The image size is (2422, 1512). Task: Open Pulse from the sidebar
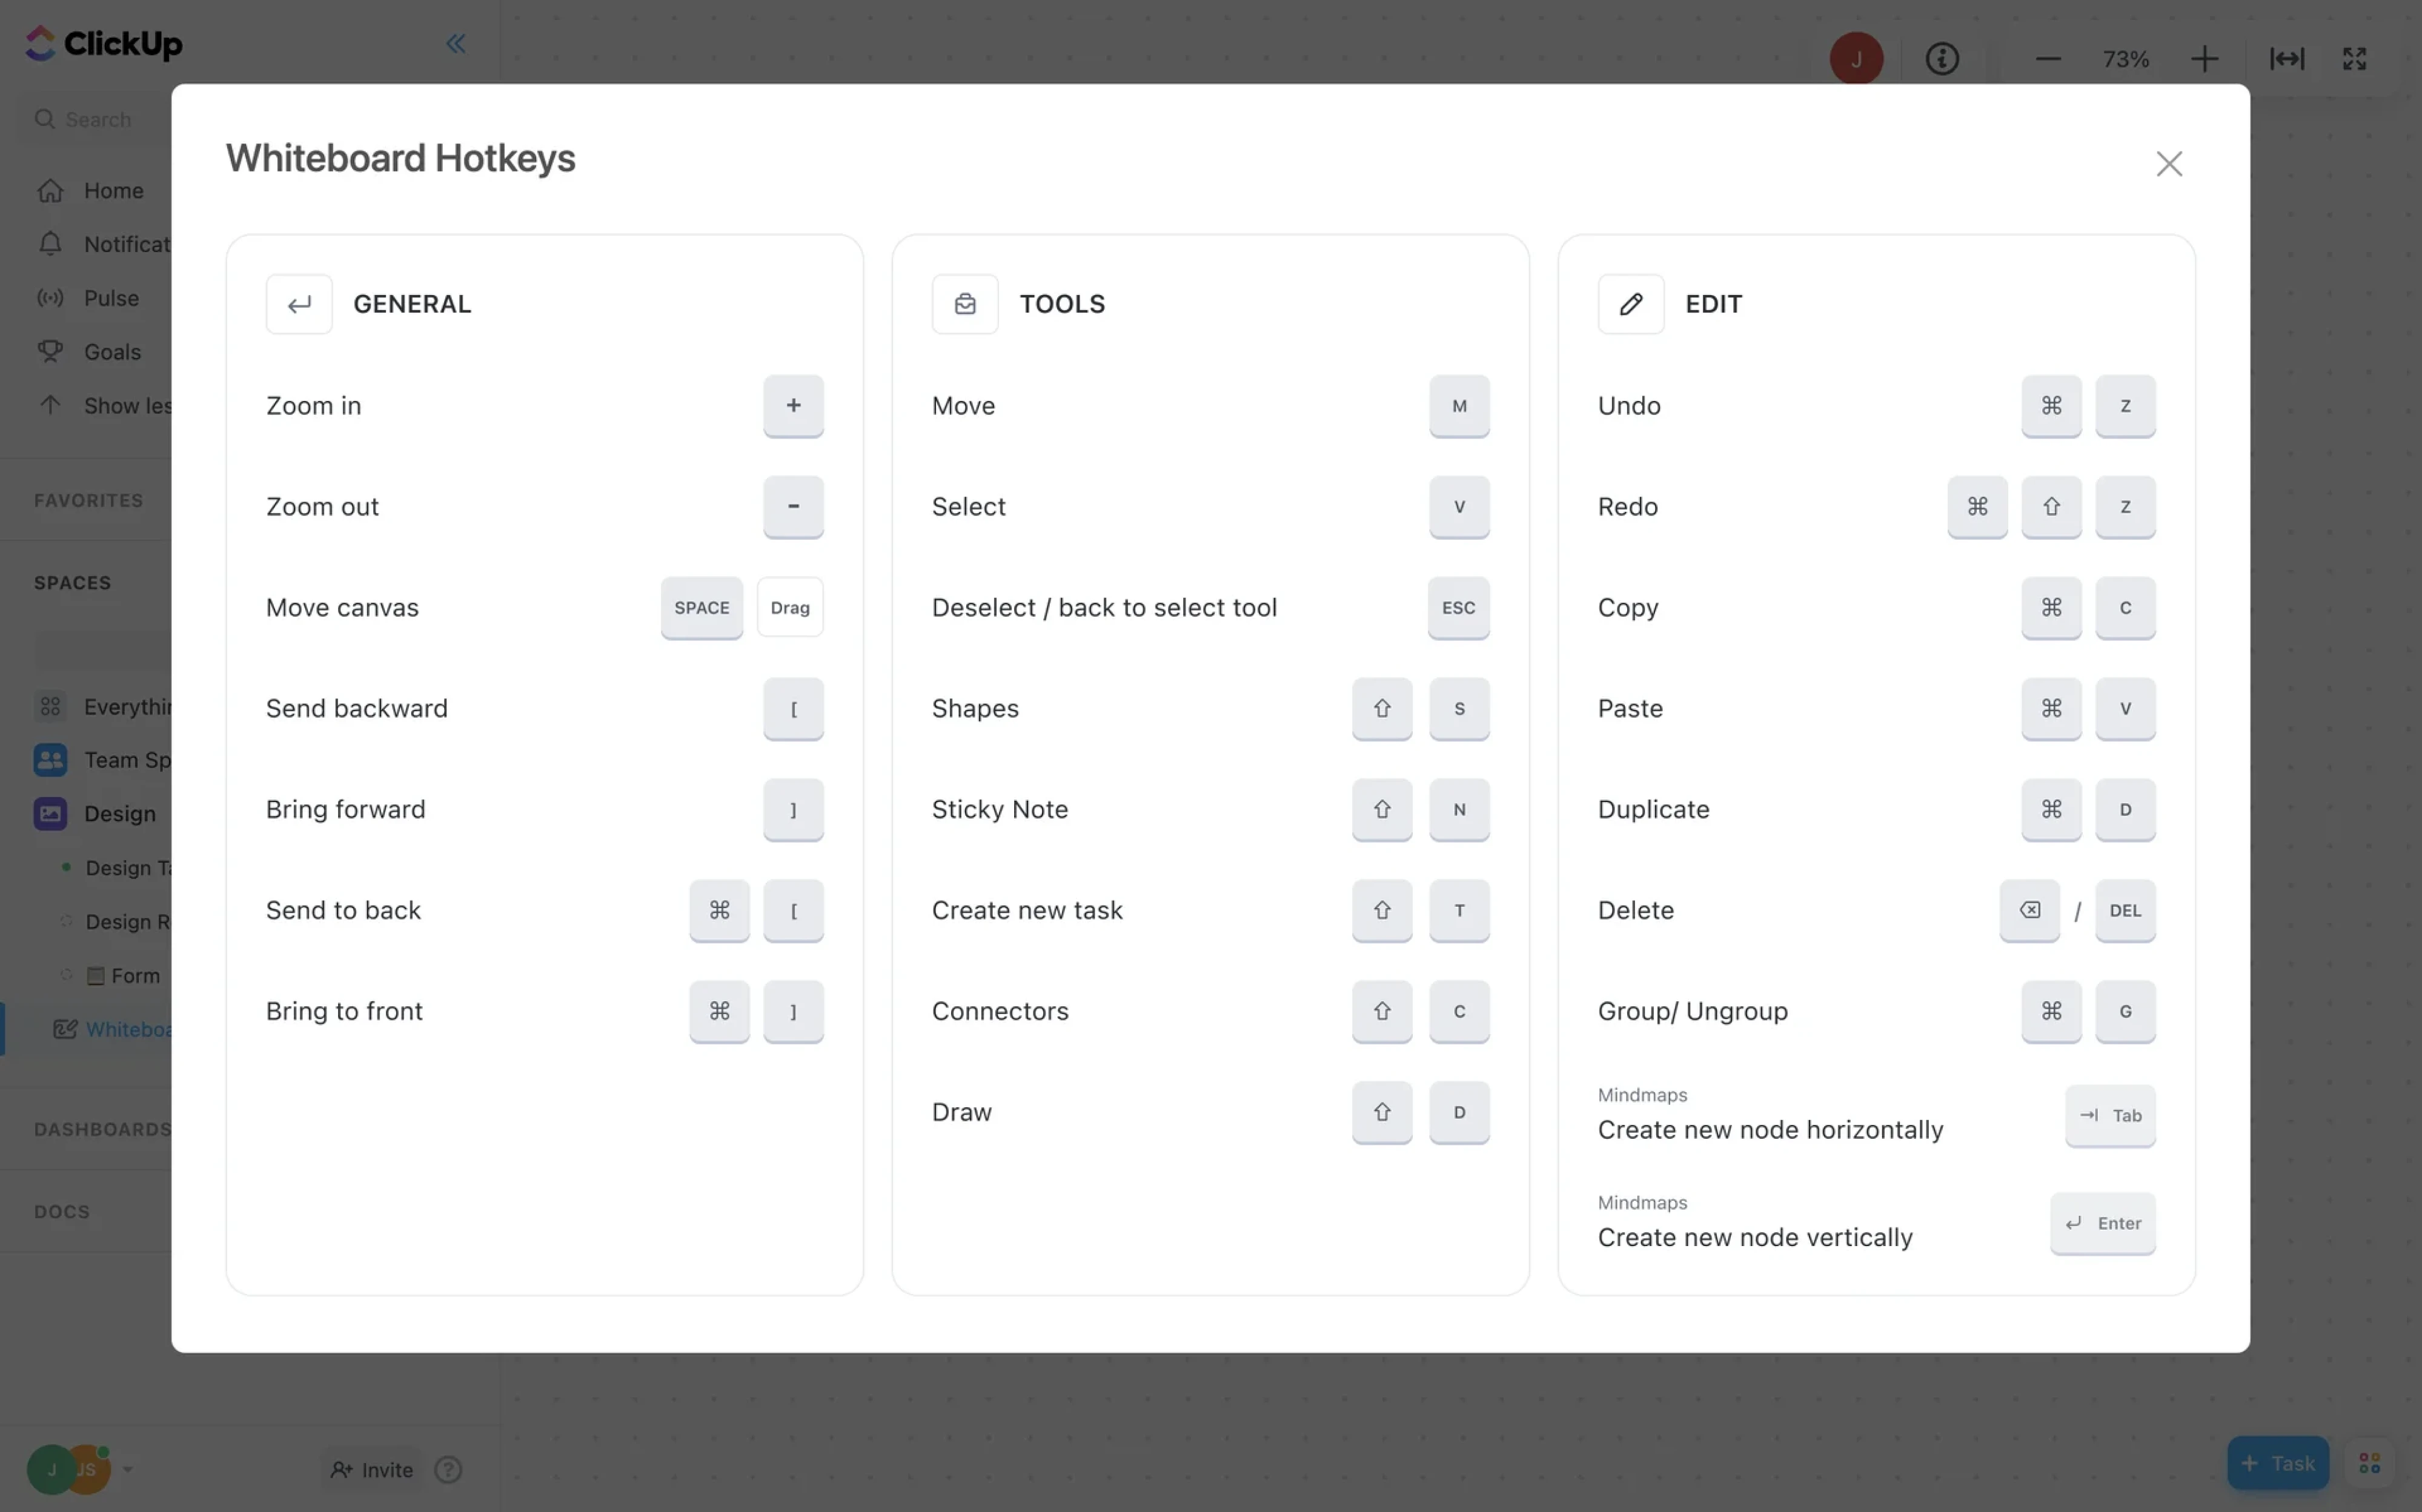tap(112, 298)
